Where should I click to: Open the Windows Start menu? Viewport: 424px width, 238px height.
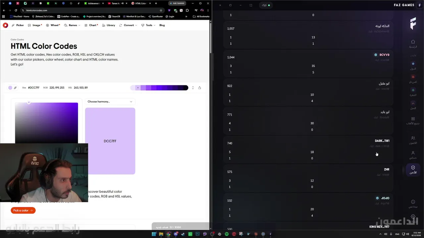(x=154, y=234)
